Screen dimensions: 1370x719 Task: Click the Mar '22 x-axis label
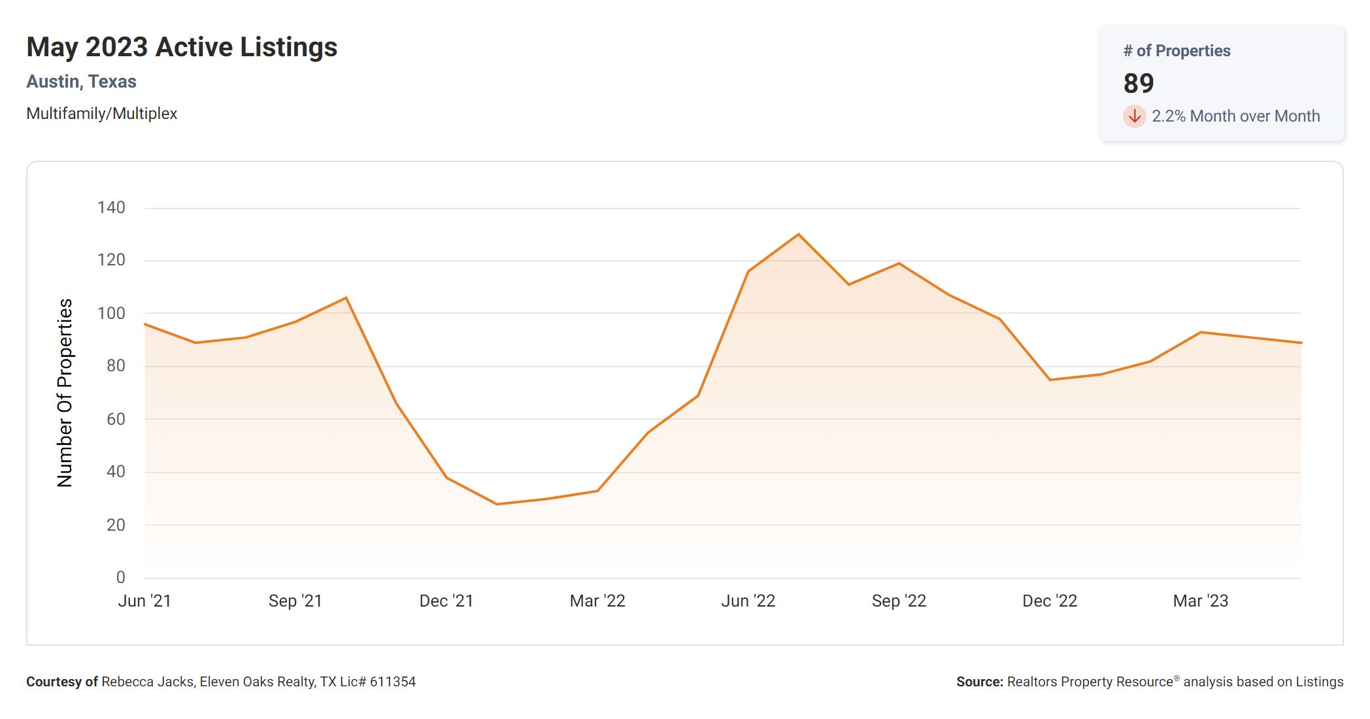click(x=597, y=601)
